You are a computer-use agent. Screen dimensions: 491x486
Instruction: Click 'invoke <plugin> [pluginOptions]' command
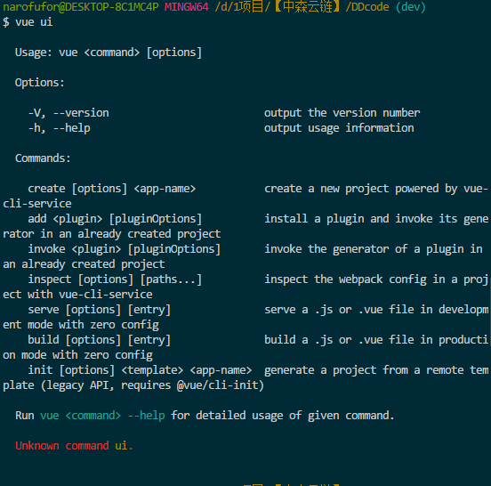coord(125,249)
